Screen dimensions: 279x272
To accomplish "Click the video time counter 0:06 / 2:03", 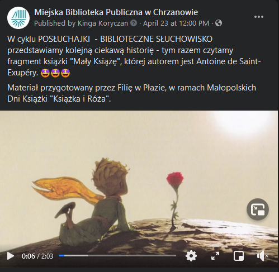I will 37,256.
